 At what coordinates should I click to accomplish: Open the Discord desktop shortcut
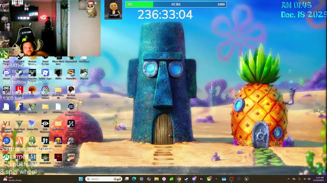[6, 74]
